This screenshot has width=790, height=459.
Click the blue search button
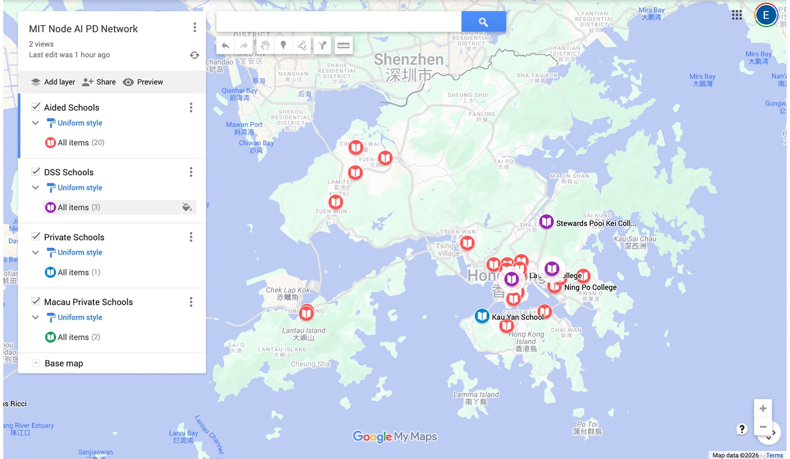pyautogui.click(x=483, y=22)
